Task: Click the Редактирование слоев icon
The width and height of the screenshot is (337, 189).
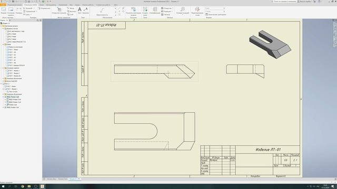Action: point(197,11)
